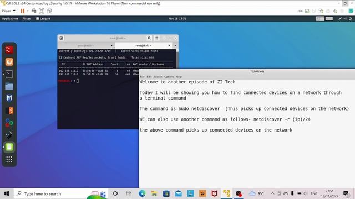Open the colored circles app in the dock

coord(9,123)
